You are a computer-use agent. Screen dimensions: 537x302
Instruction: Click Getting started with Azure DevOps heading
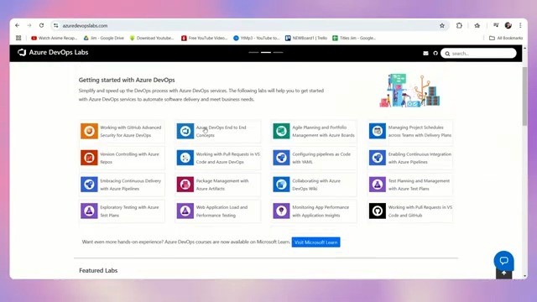[x=127, y=80]
